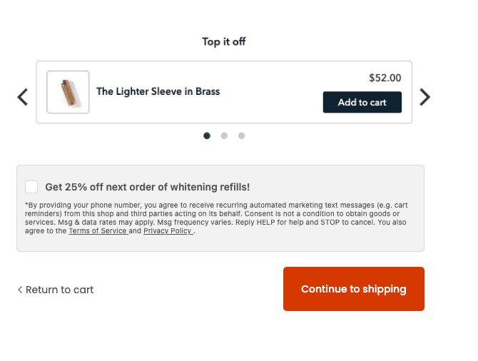Viewport: 478px width, 361px height.
Task: Click the Get 25% off next order label
Action: pyautogui.click(x=147, y=187)
